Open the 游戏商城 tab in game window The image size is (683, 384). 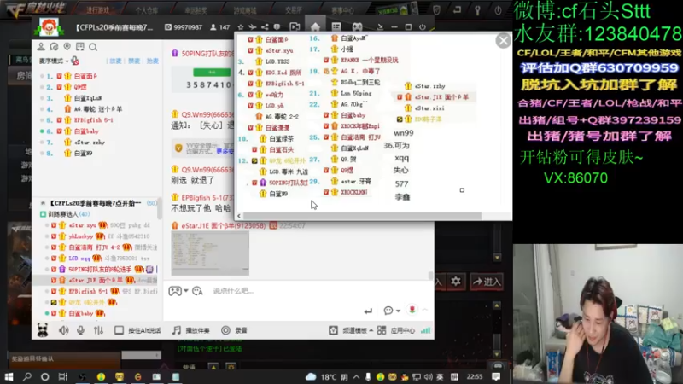[x=245, y=10]
